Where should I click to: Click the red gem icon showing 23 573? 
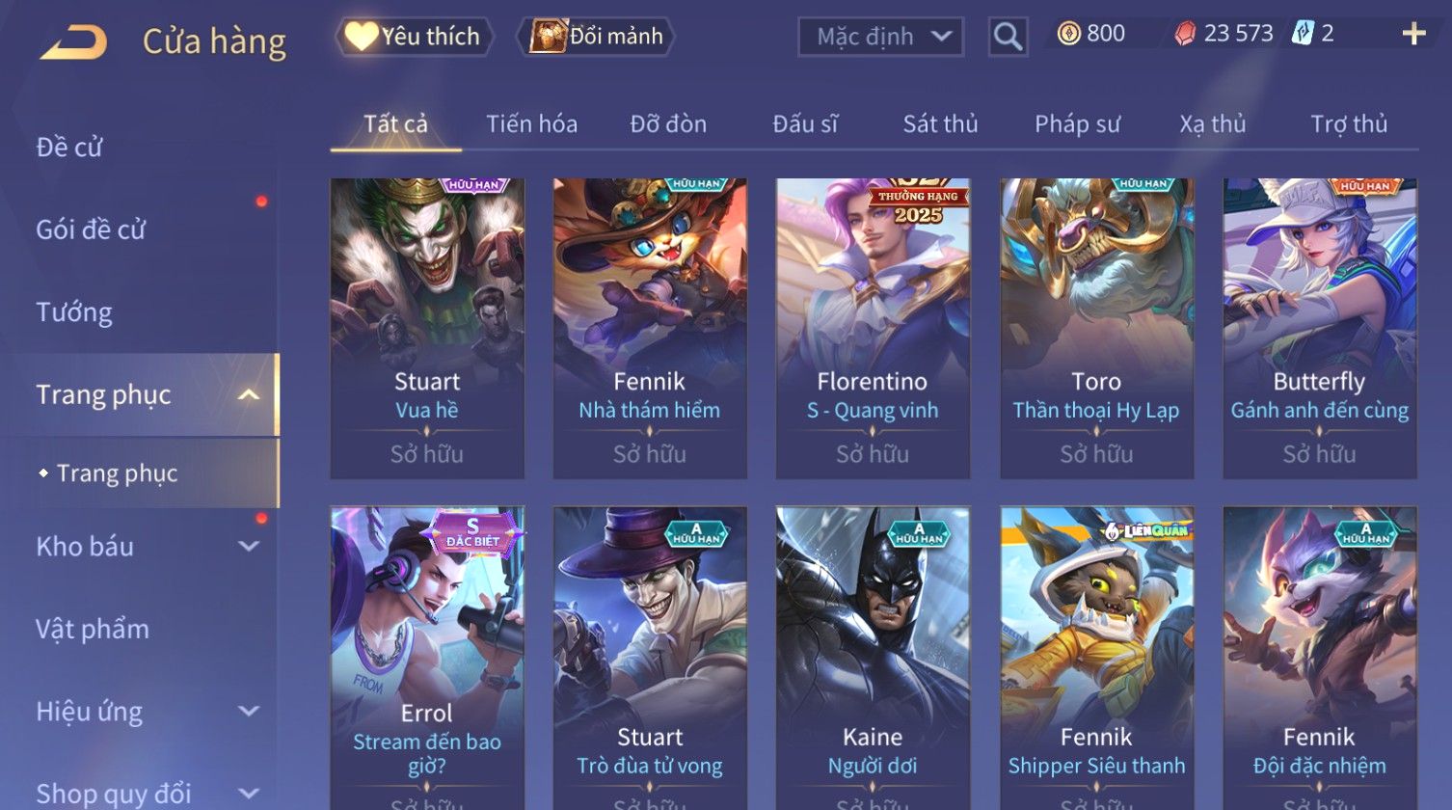[x=1185, y=34]
